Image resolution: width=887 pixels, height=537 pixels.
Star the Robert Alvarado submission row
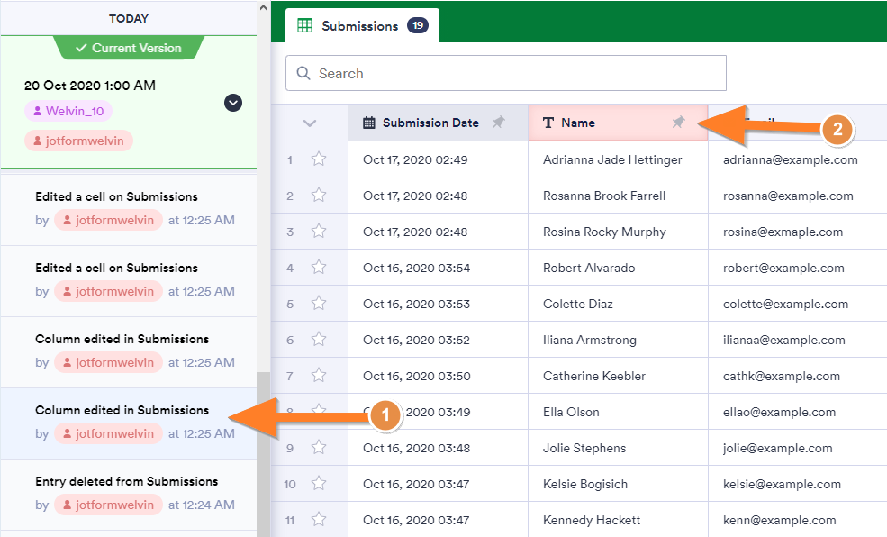(318, 268)
